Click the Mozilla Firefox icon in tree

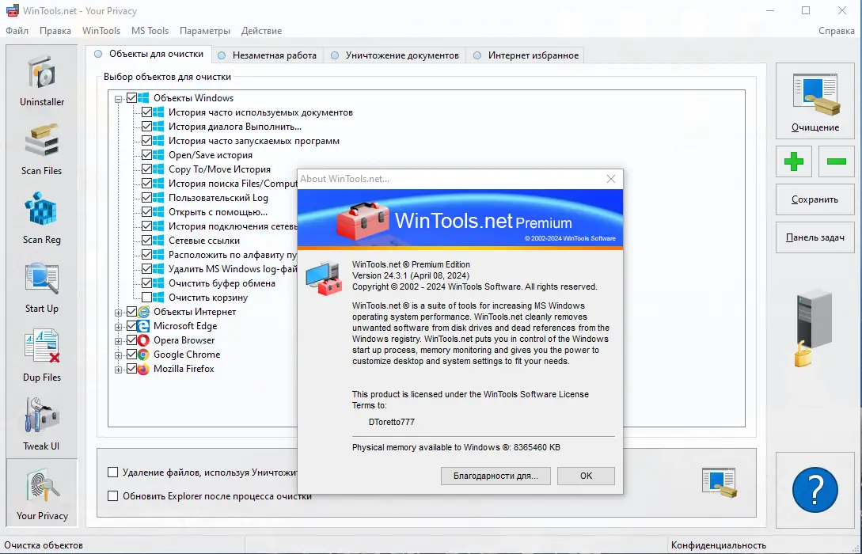[143, 369]
